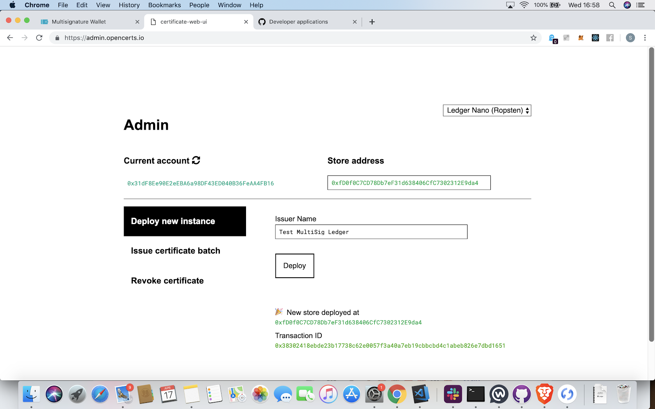655x409 pixels.
Task: Focus the Issuer Name text field
Action: [x=371, y=232]
